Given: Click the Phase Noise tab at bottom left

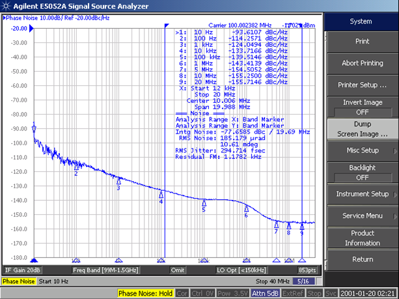Looking at the screenshot, I should click(19, 281).
